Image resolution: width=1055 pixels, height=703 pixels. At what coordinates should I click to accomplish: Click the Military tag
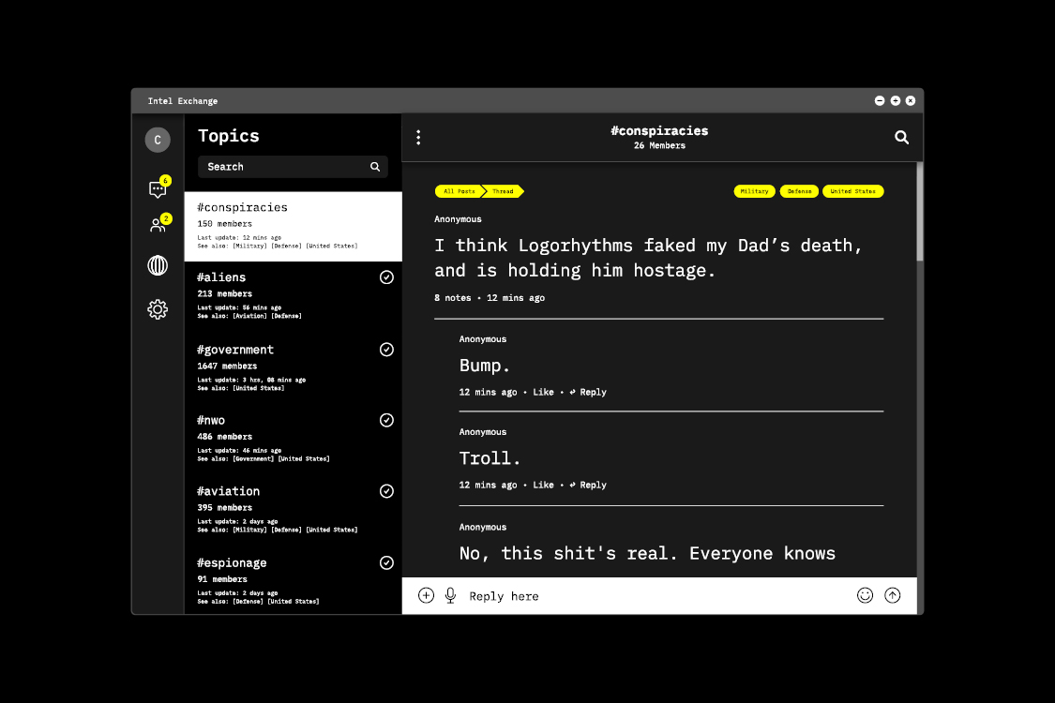click(x=754, y=192)
